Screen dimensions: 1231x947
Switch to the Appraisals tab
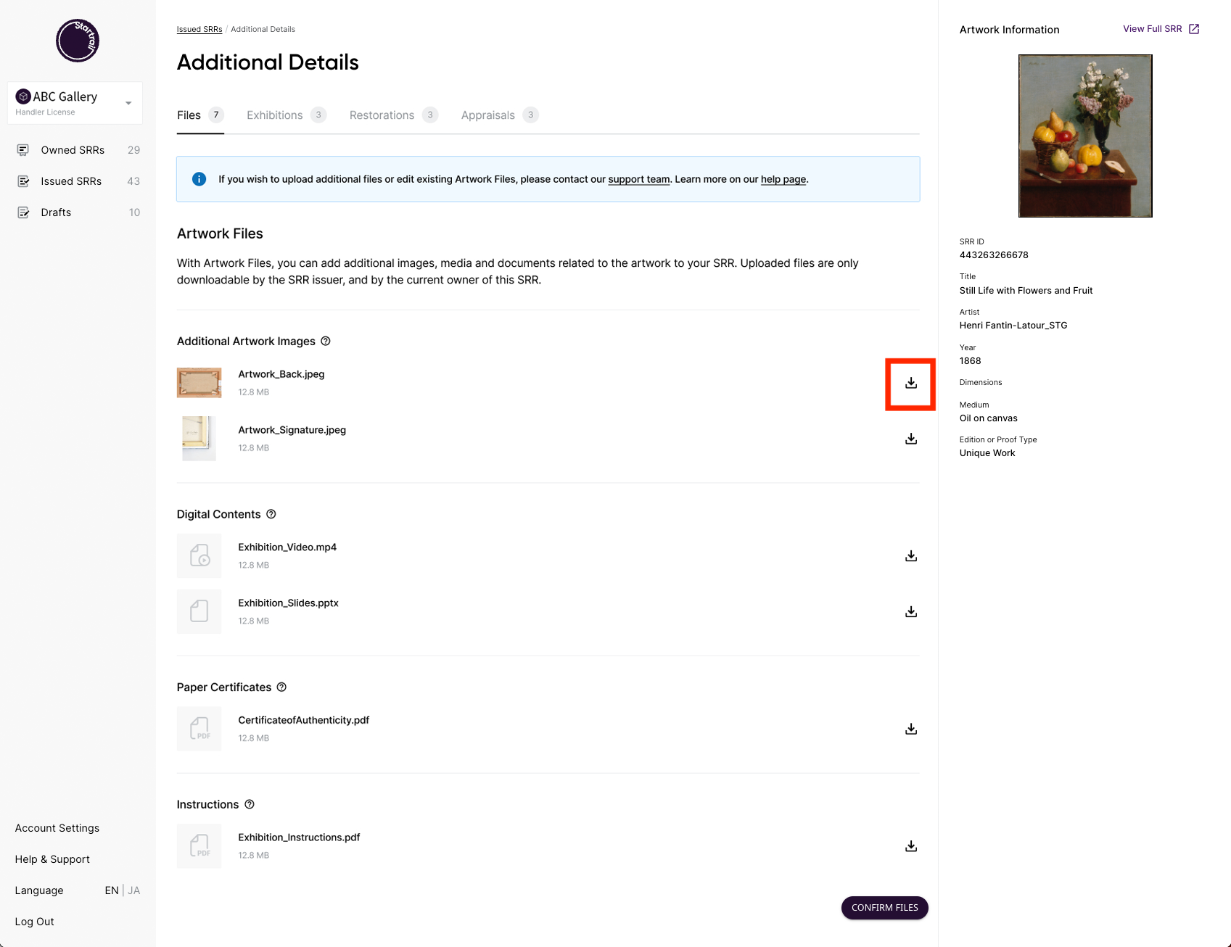500,115
